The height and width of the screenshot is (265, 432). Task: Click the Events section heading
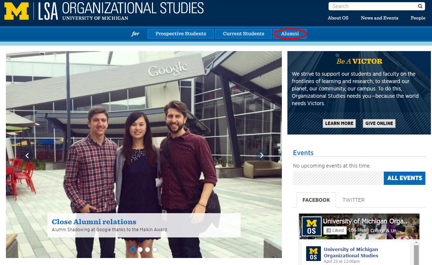point(303,153)
